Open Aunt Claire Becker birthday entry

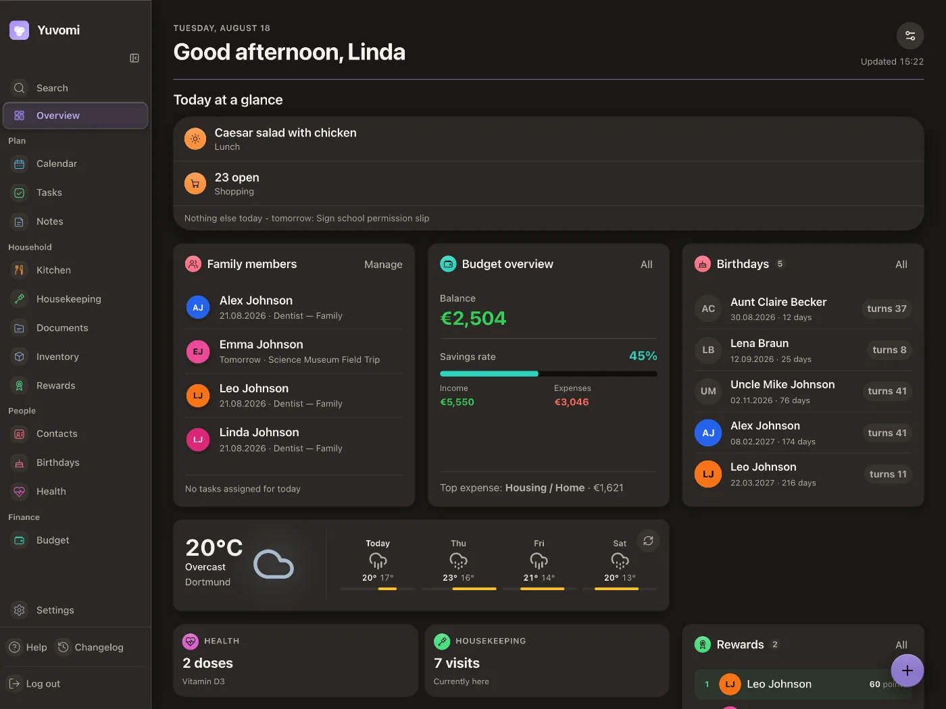(803, 309)
